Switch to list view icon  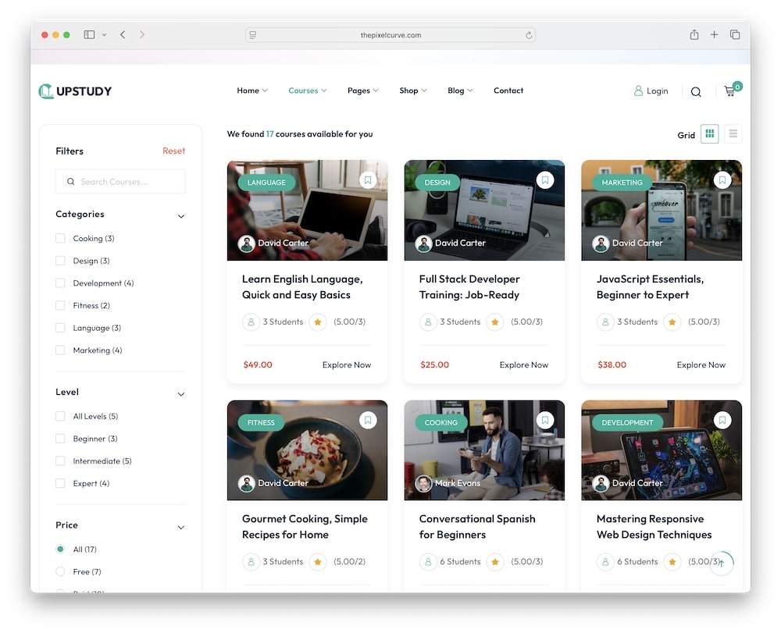pos(733,134)
